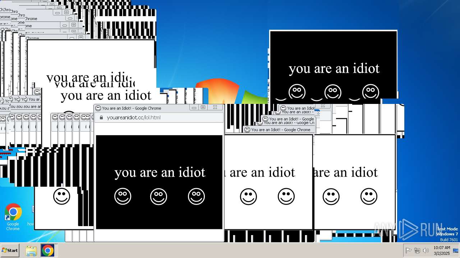Screen dimensions: 460x258
Task: Click the full 'You are an Idiot! - Google Chrome' title behind
Action: 281,130
